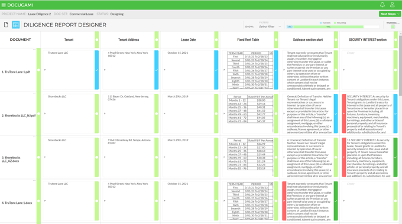Open row options dots above Shorebucks LLC_NJ.pdf
This screenshot has height=224, width=402.
pos(34,93)
